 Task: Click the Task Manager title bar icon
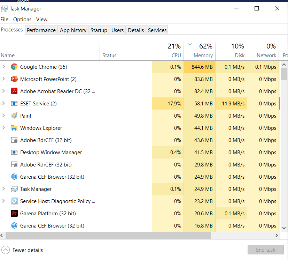tap(5, 9)
